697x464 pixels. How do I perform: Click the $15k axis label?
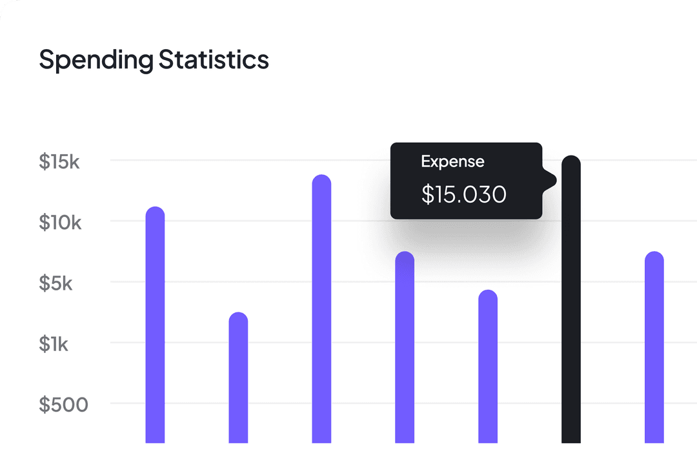59,161
